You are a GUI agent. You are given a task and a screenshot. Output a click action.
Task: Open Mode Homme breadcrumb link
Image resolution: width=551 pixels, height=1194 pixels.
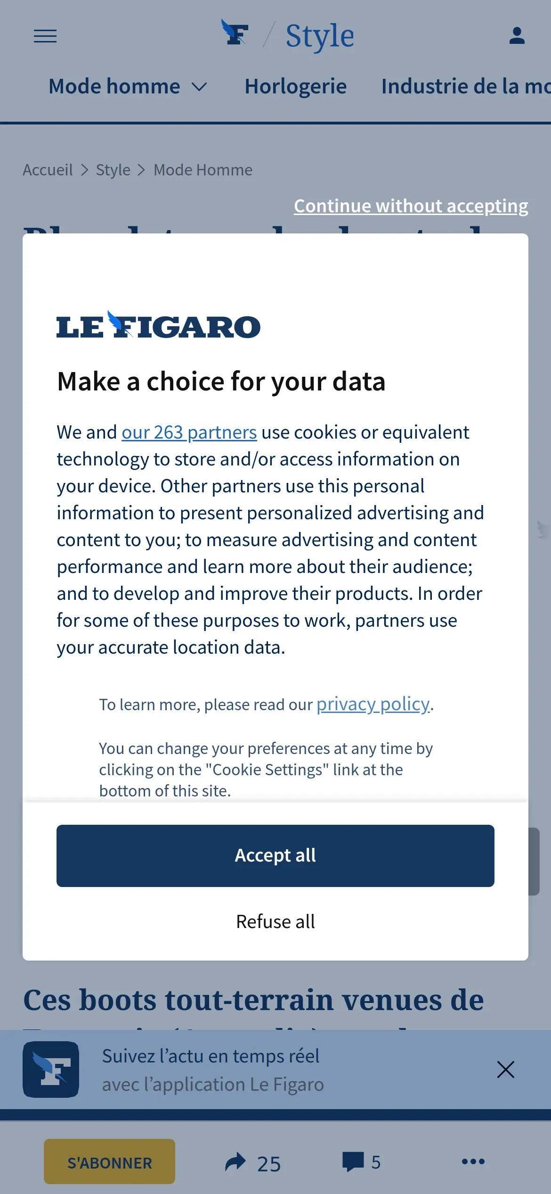[x=203, y=170]
